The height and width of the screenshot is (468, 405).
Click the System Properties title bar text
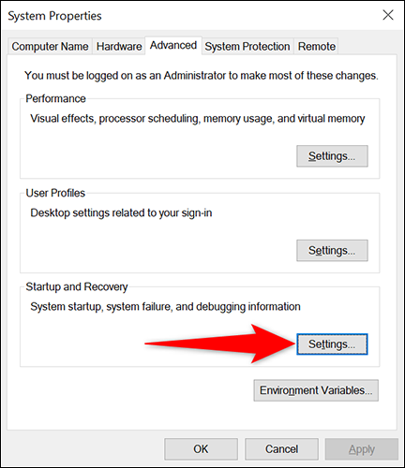54,16
